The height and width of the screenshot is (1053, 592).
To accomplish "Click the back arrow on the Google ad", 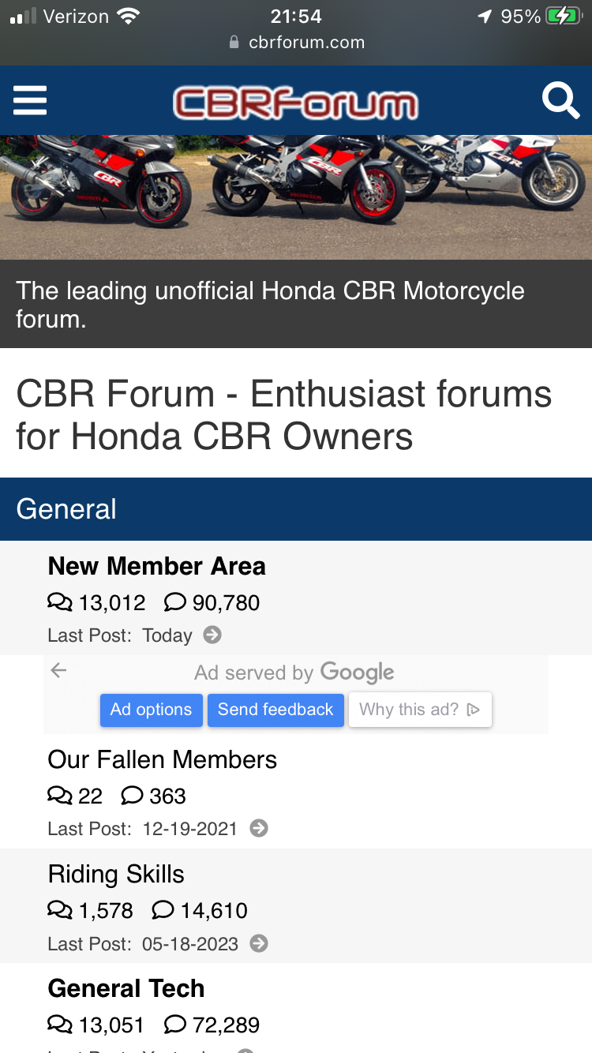I will (58, 671).
